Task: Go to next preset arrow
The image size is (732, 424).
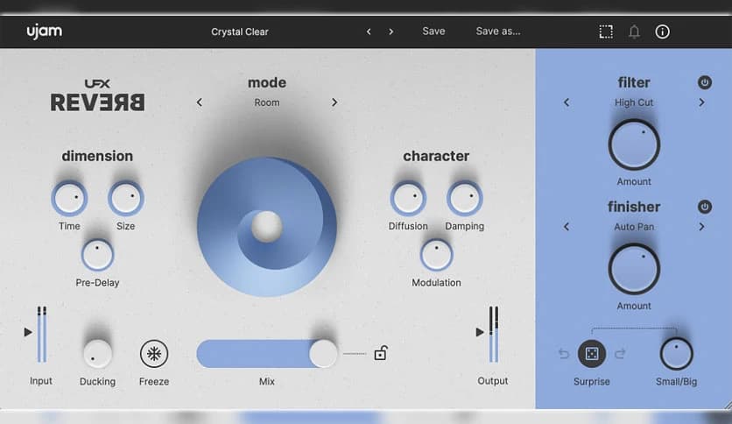Action: (x=391, y=32)
